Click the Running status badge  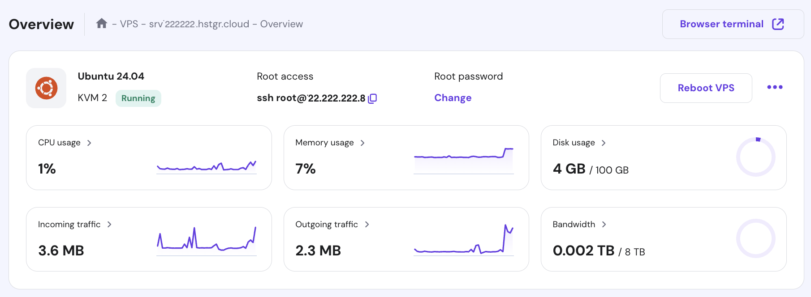pos(138,98)
